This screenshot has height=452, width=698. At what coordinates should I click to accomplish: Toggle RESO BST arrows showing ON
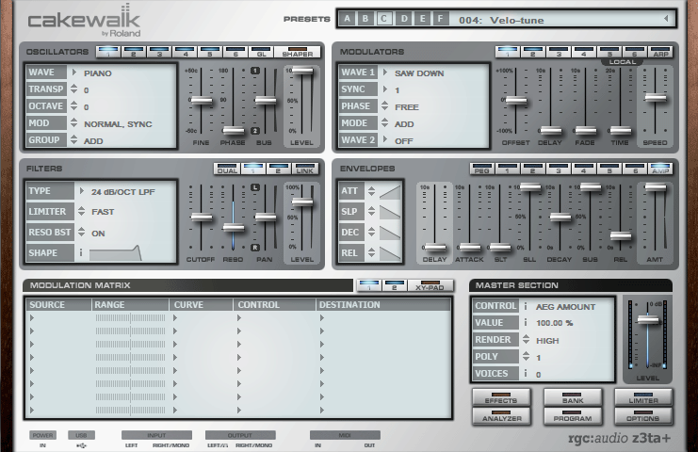[x=81, y=232]
